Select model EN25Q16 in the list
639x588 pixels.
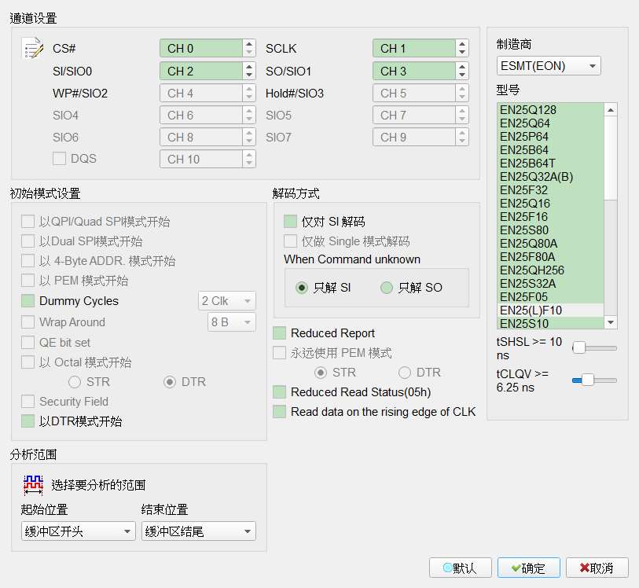coord(550,204)
